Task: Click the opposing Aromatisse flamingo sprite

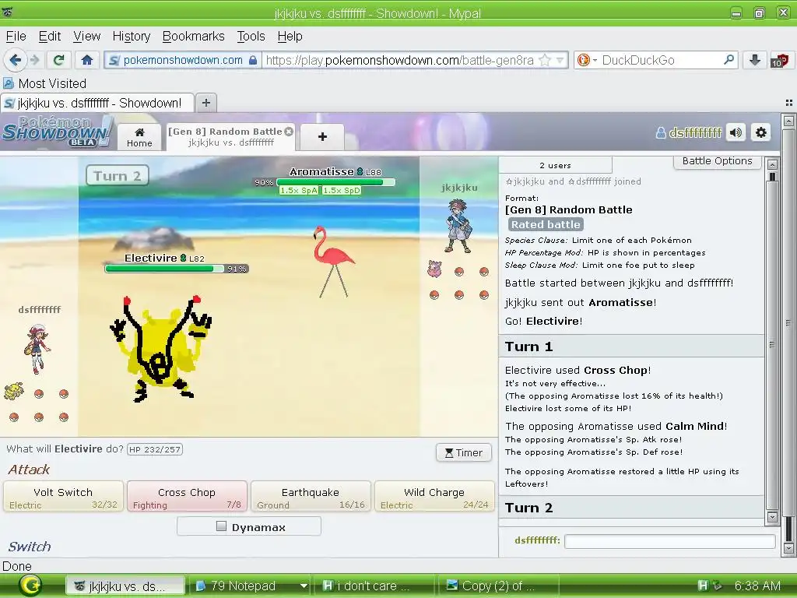Action: click(x=333, y=262)
